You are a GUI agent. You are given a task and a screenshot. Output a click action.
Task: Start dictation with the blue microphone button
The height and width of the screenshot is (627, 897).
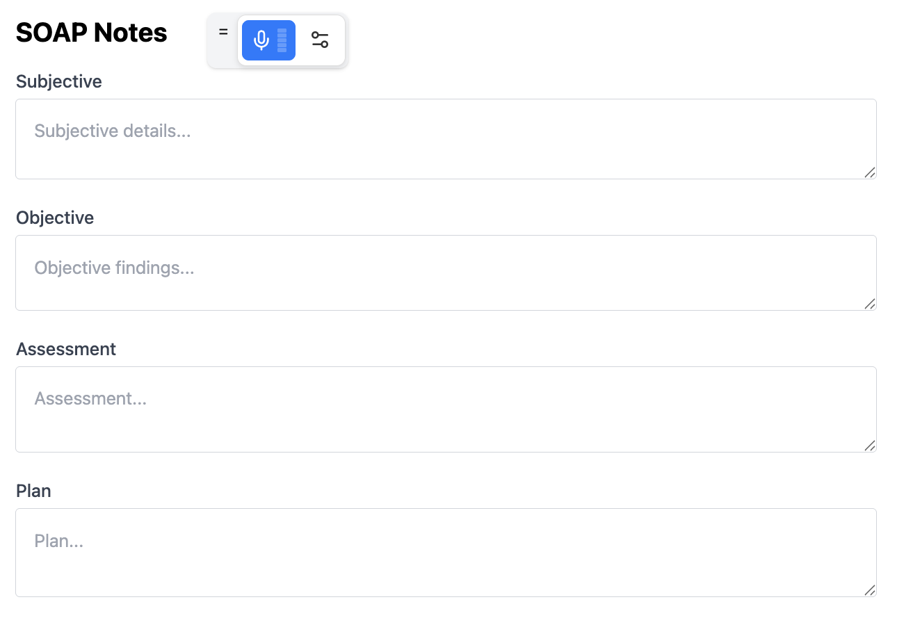click(268, 40)
